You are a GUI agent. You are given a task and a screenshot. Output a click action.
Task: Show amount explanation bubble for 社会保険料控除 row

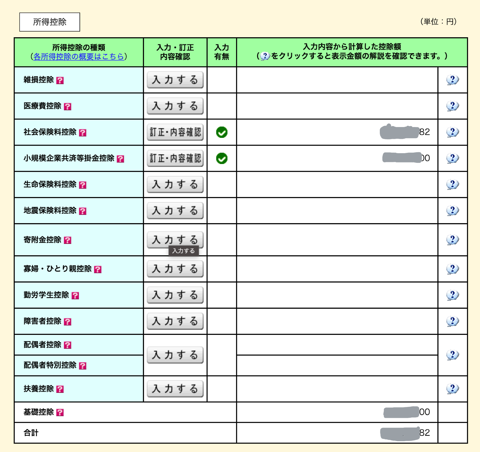pyautogui.click(x=452, y=132)
